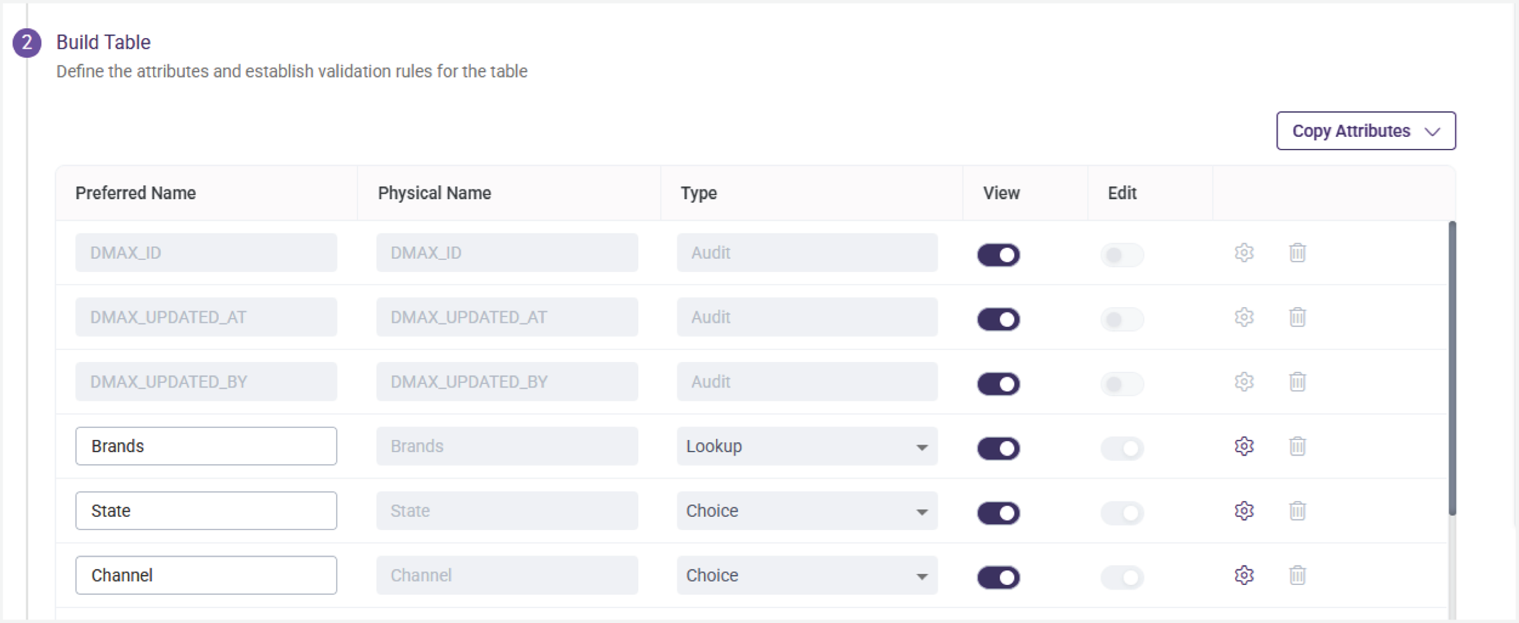Viewport: 1519px width, 623px height.
Task: Click the gear icon for DMAX_ID row
Action: click(x=1244, y=253)
